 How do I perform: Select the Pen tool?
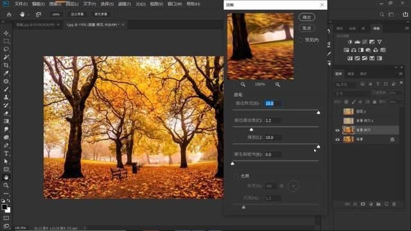click(6, 146)
